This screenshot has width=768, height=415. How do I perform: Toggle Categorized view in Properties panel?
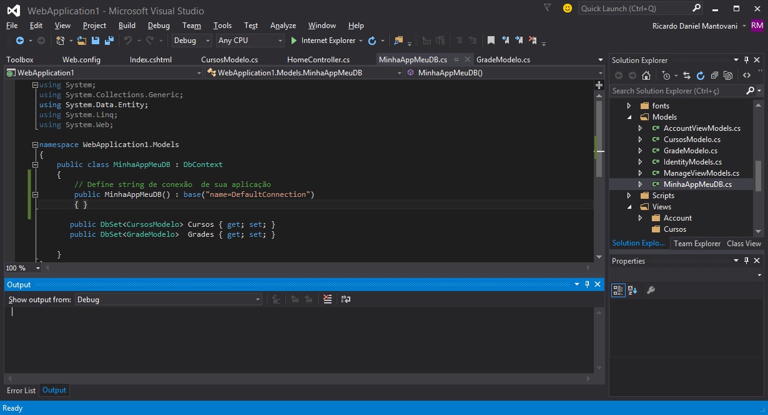(618, 290)
